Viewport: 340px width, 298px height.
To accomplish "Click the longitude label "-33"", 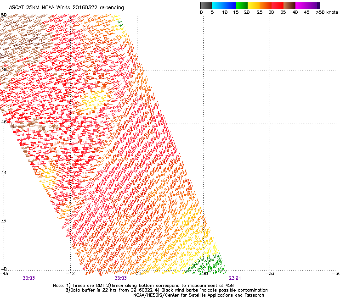I will pos(270,274).
